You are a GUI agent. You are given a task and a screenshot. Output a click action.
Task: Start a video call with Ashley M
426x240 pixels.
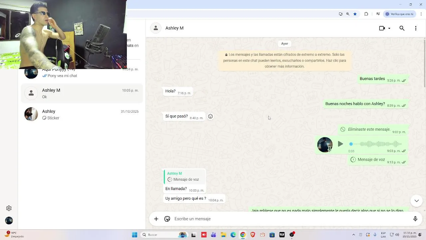[x=382, y=28]
